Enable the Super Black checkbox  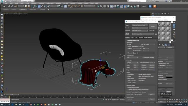(x=138, y=81)
